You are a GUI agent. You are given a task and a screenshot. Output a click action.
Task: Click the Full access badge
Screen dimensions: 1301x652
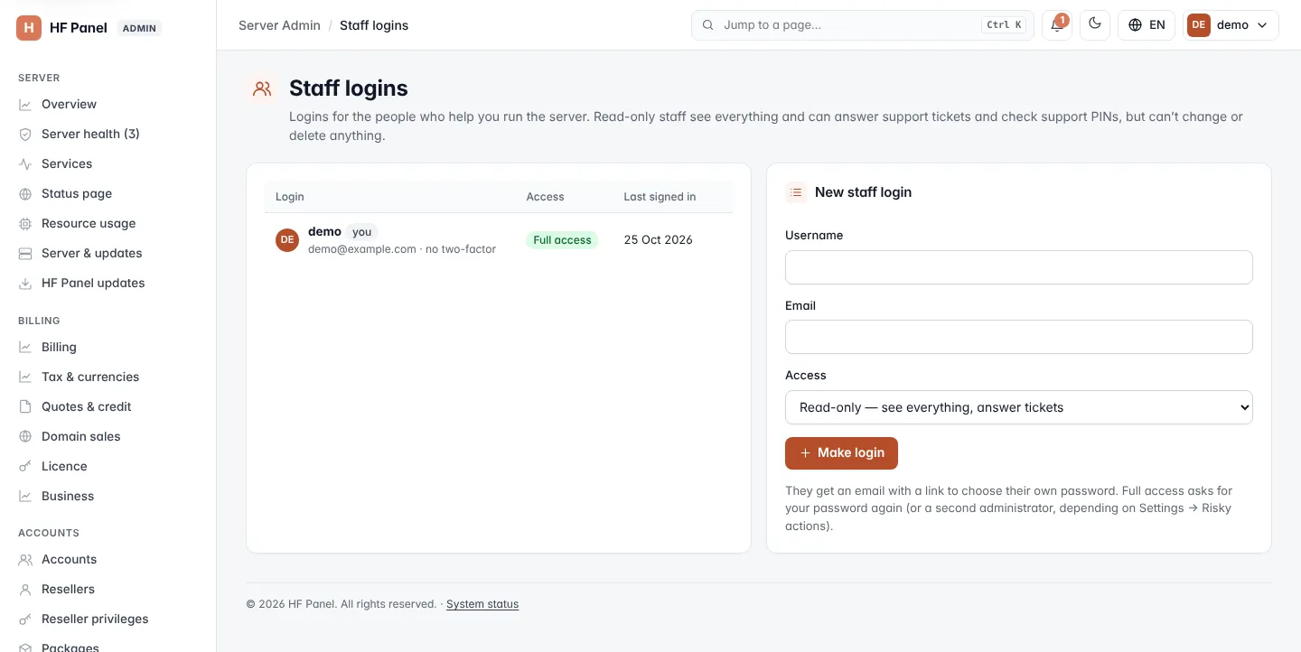point(562,240)
